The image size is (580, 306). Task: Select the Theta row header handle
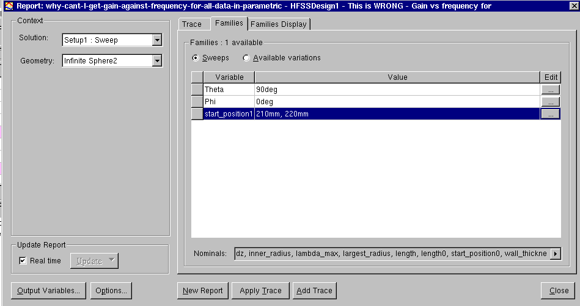[197, 90]
